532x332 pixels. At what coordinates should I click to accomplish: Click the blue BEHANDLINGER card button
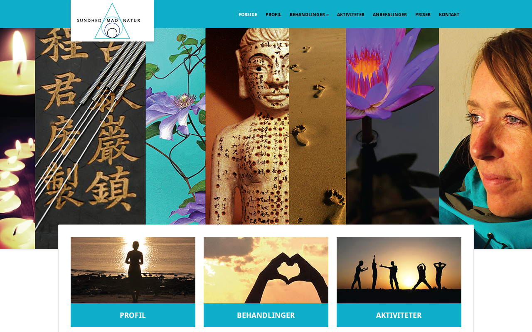266,315
